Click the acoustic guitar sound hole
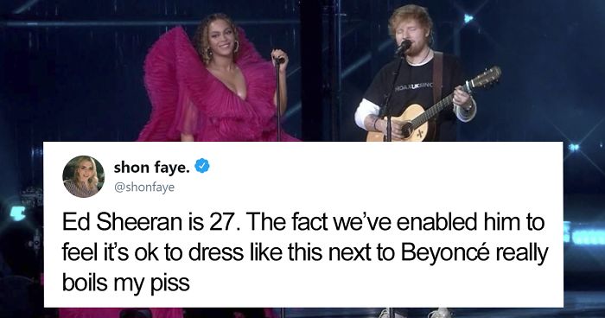This screenshot has height=318, width=605. point(407,130)
